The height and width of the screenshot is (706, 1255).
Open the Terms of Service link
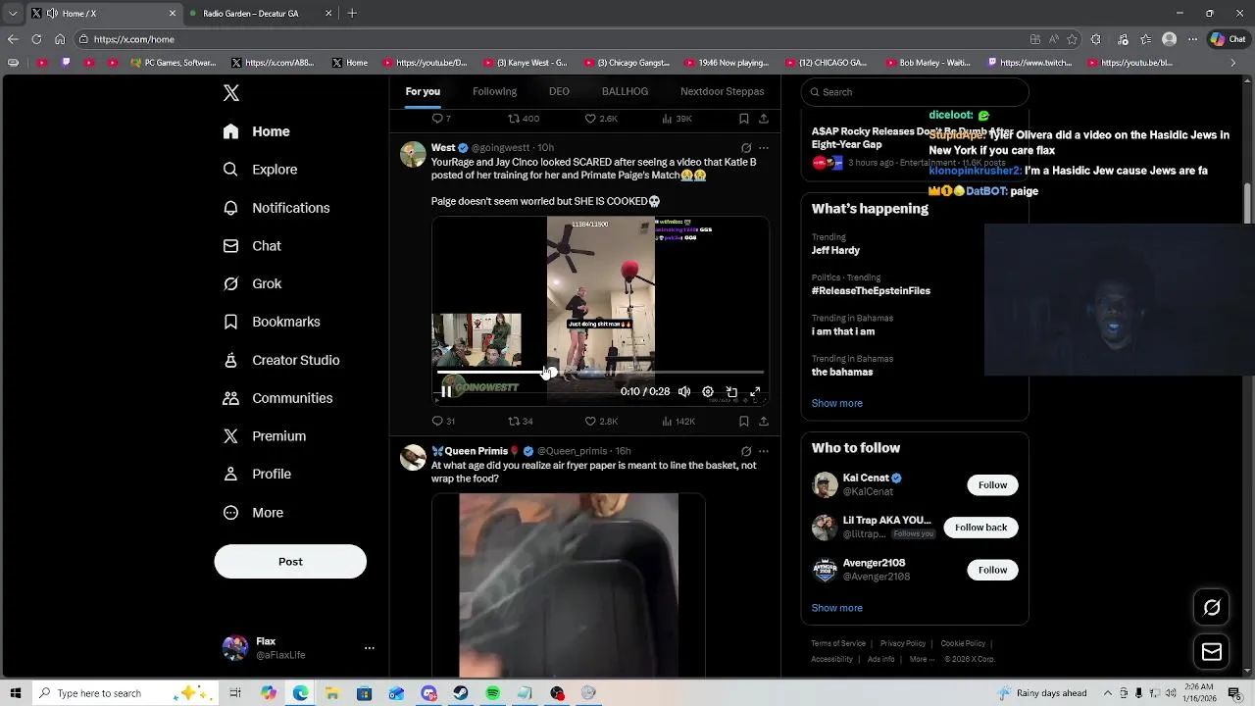coord(838,643)
